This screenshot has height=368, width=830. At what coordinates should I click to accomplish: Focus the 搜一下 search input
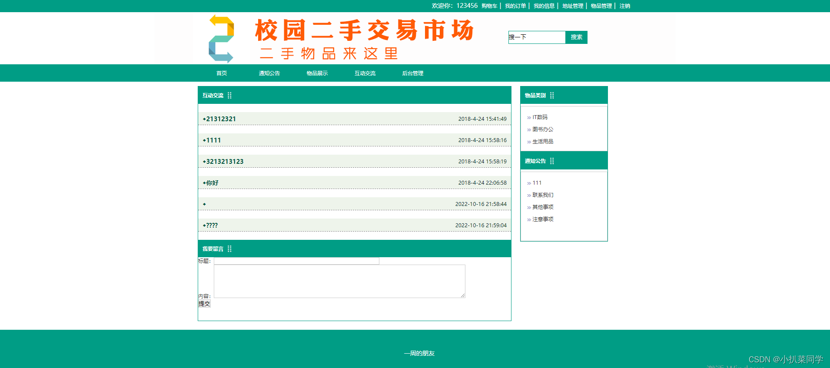pyautogui.click(x=537, y=37)
